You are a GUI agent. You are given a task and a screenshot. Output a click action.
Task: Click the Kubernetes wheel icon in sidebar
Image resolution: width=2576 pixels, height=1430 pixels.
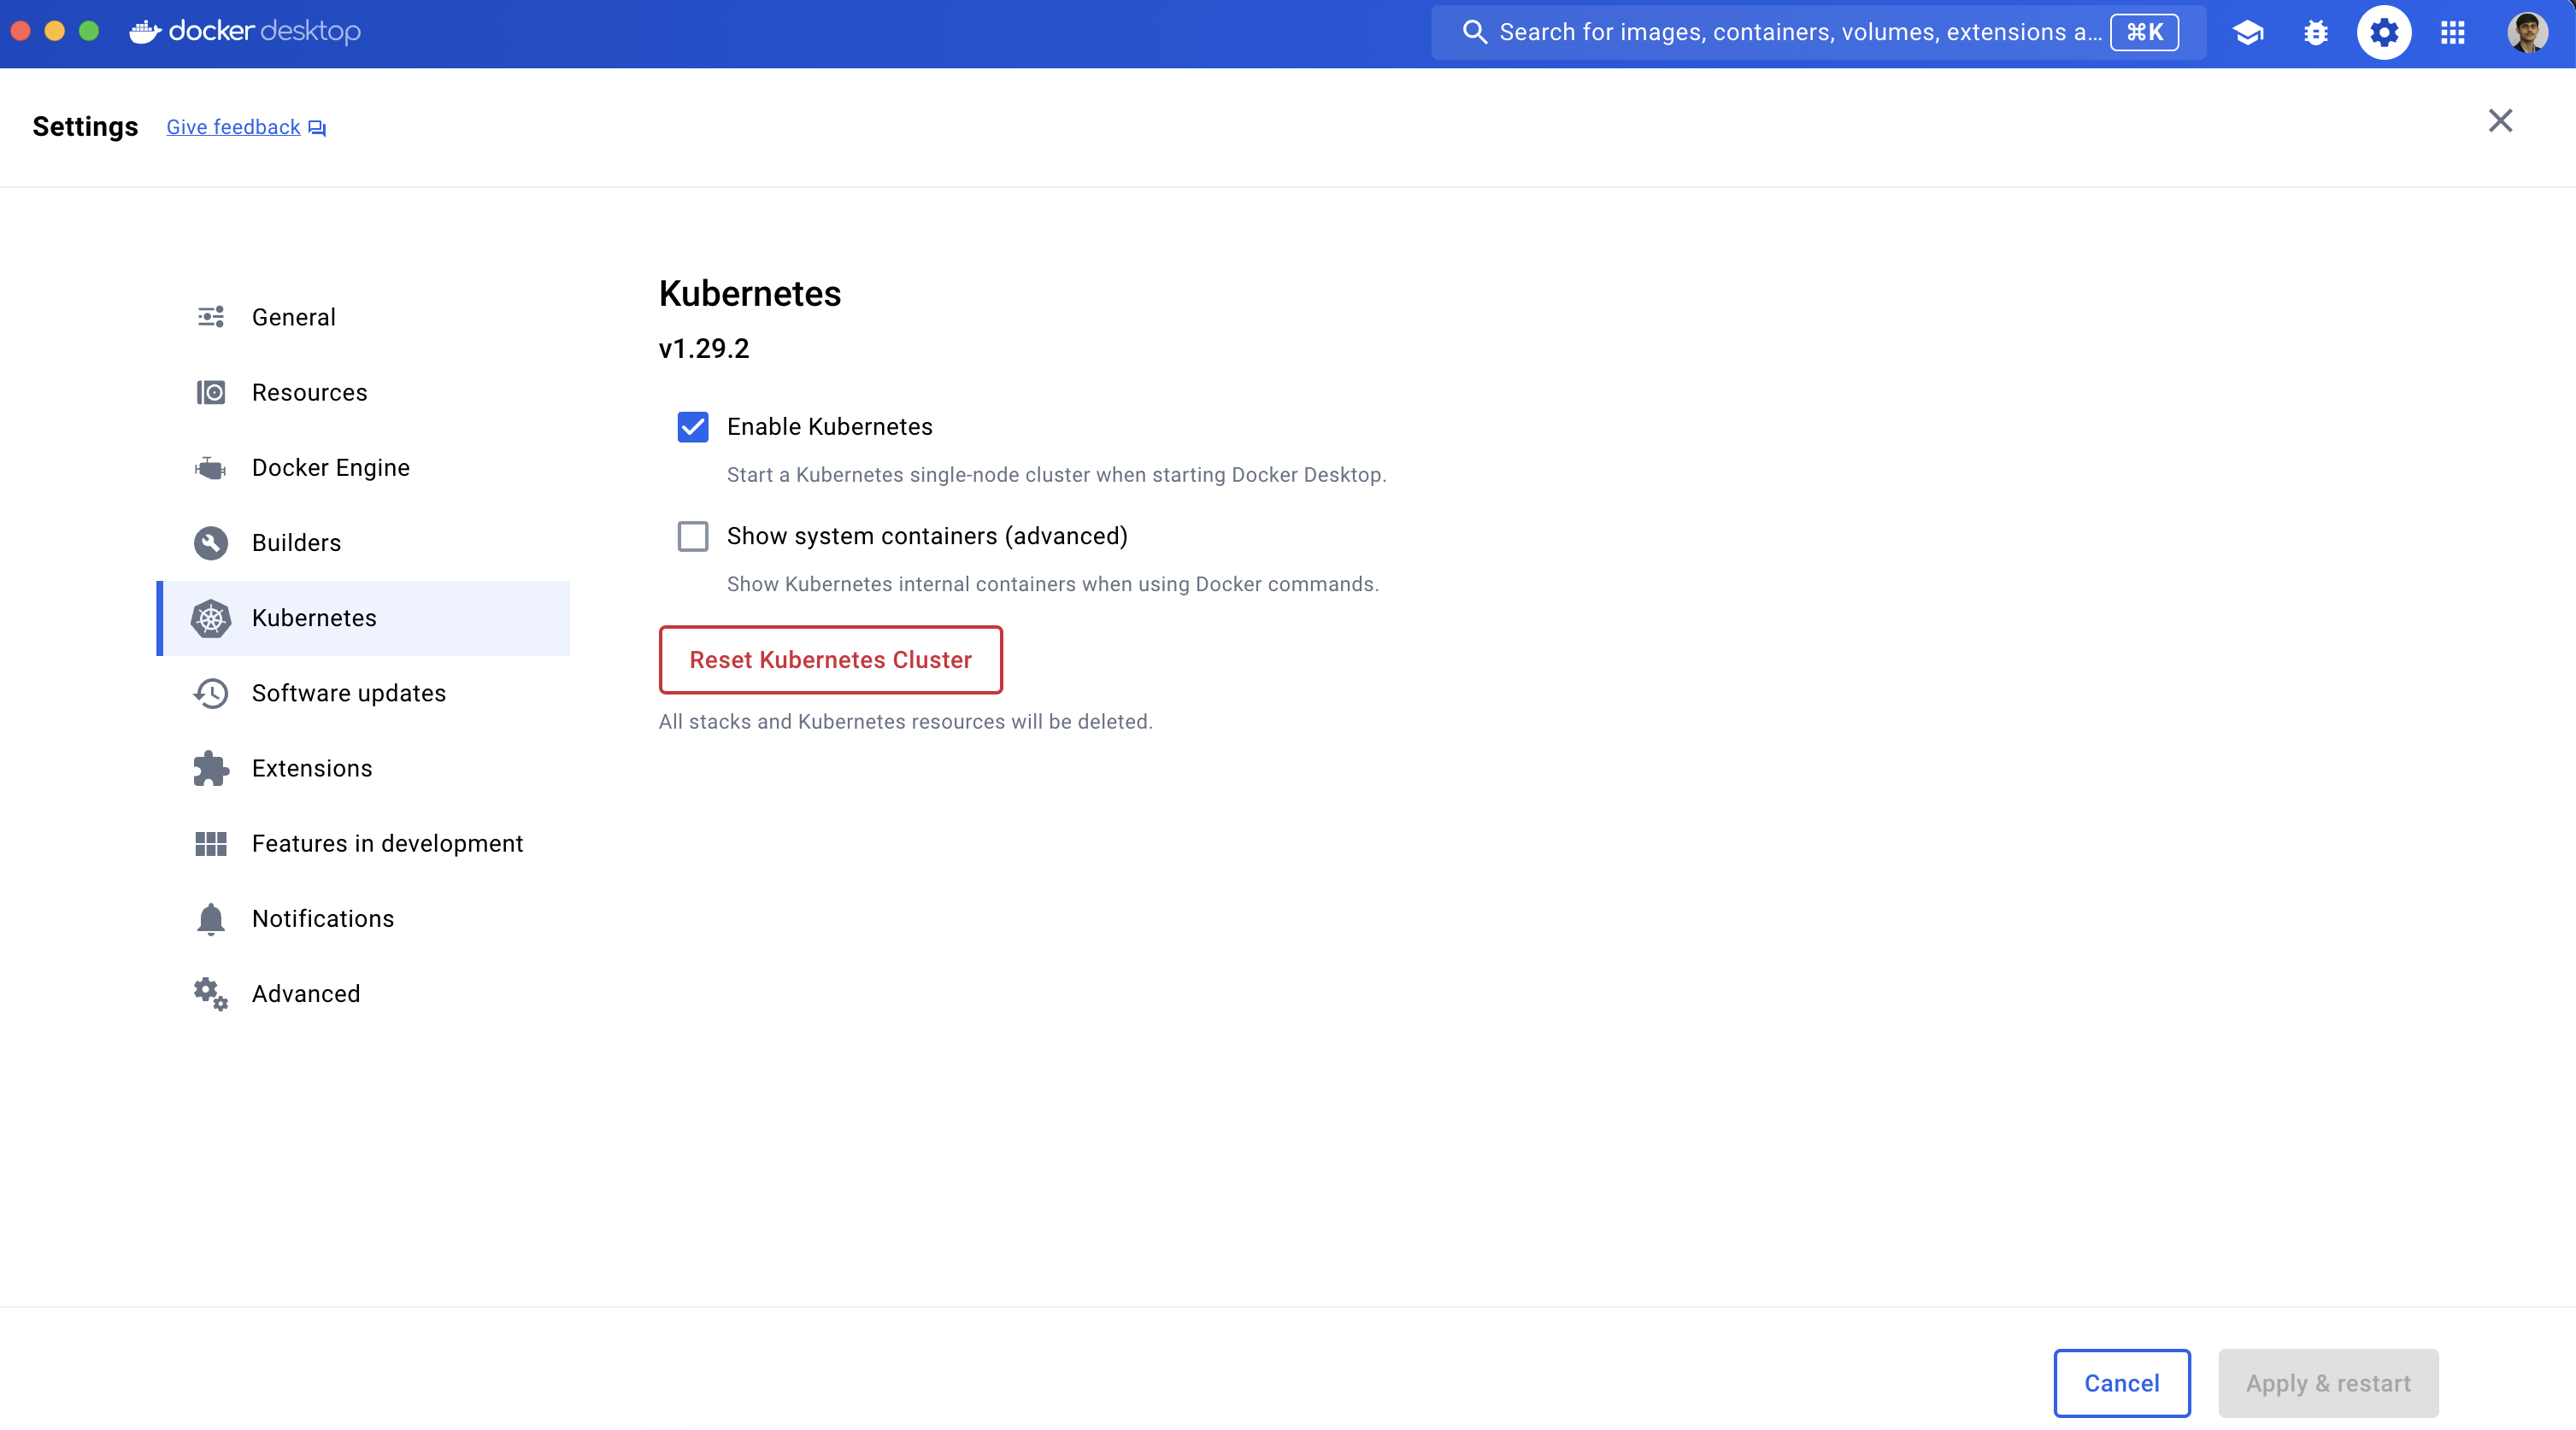(x=210, y=618)
